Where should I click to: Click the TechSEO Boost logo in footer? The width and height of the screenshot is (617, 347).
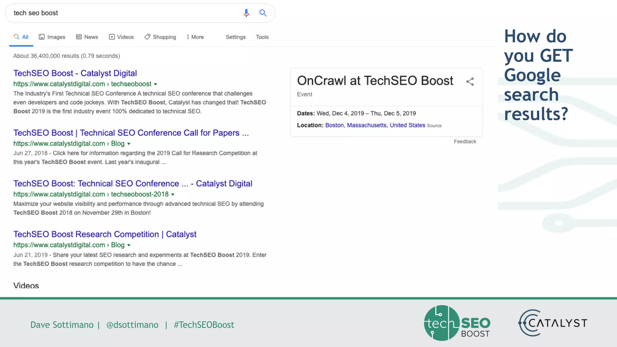457,323
